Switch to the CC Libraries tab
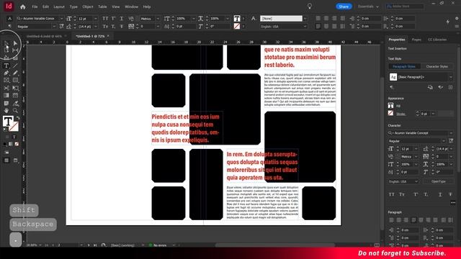Screen dimensions: 461x259 point(437,40)
